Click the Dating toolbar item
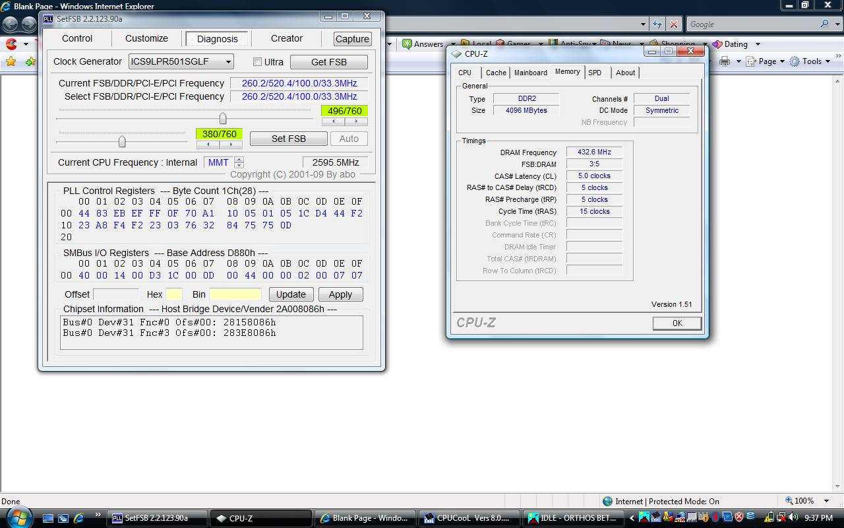The height and width of the screenshot is (528, 844). pos(730,44)
